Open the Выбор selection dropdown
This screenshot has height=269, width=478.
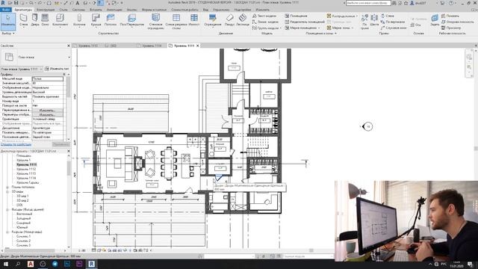coord(8,33)
